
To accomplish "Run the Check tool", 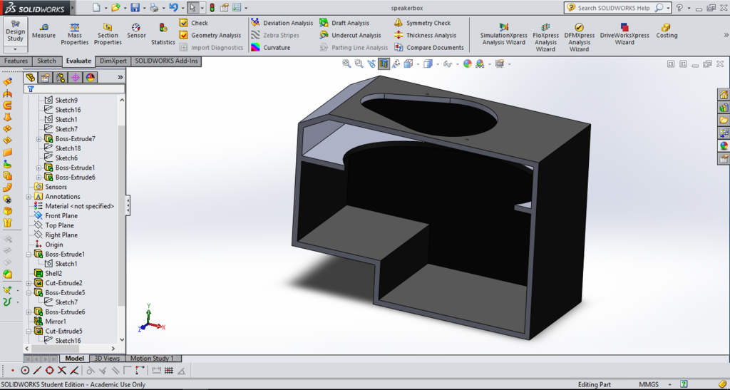I will coord(194,23).
